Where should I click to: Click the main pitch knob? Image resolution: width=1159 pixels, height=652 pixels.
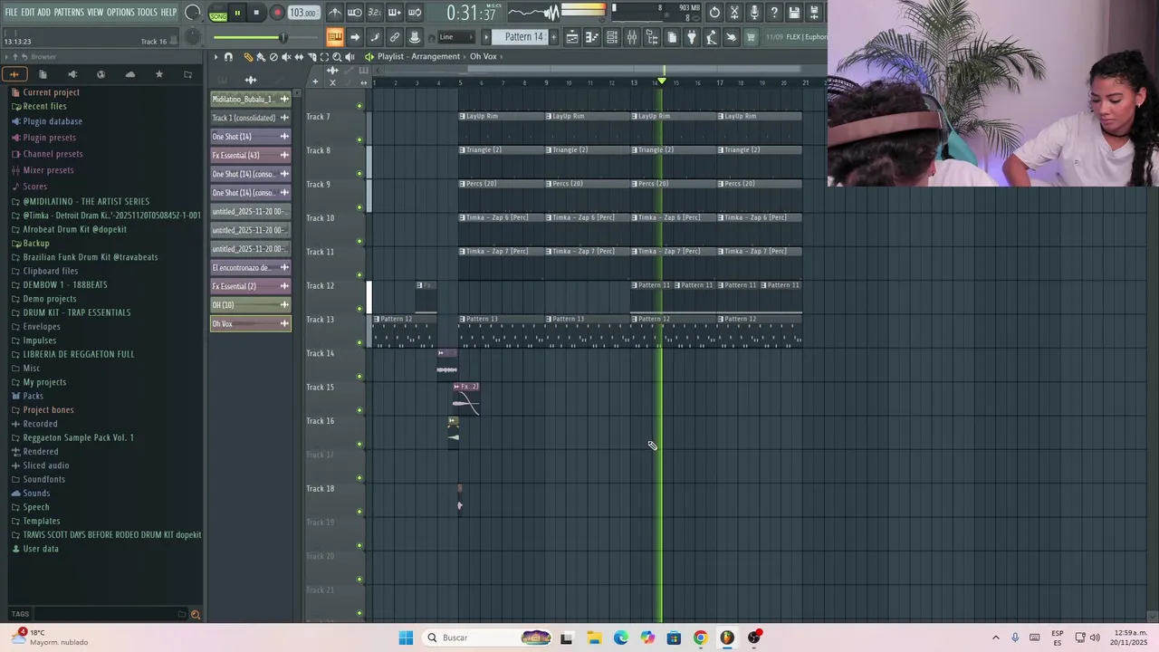pos(193,37)
